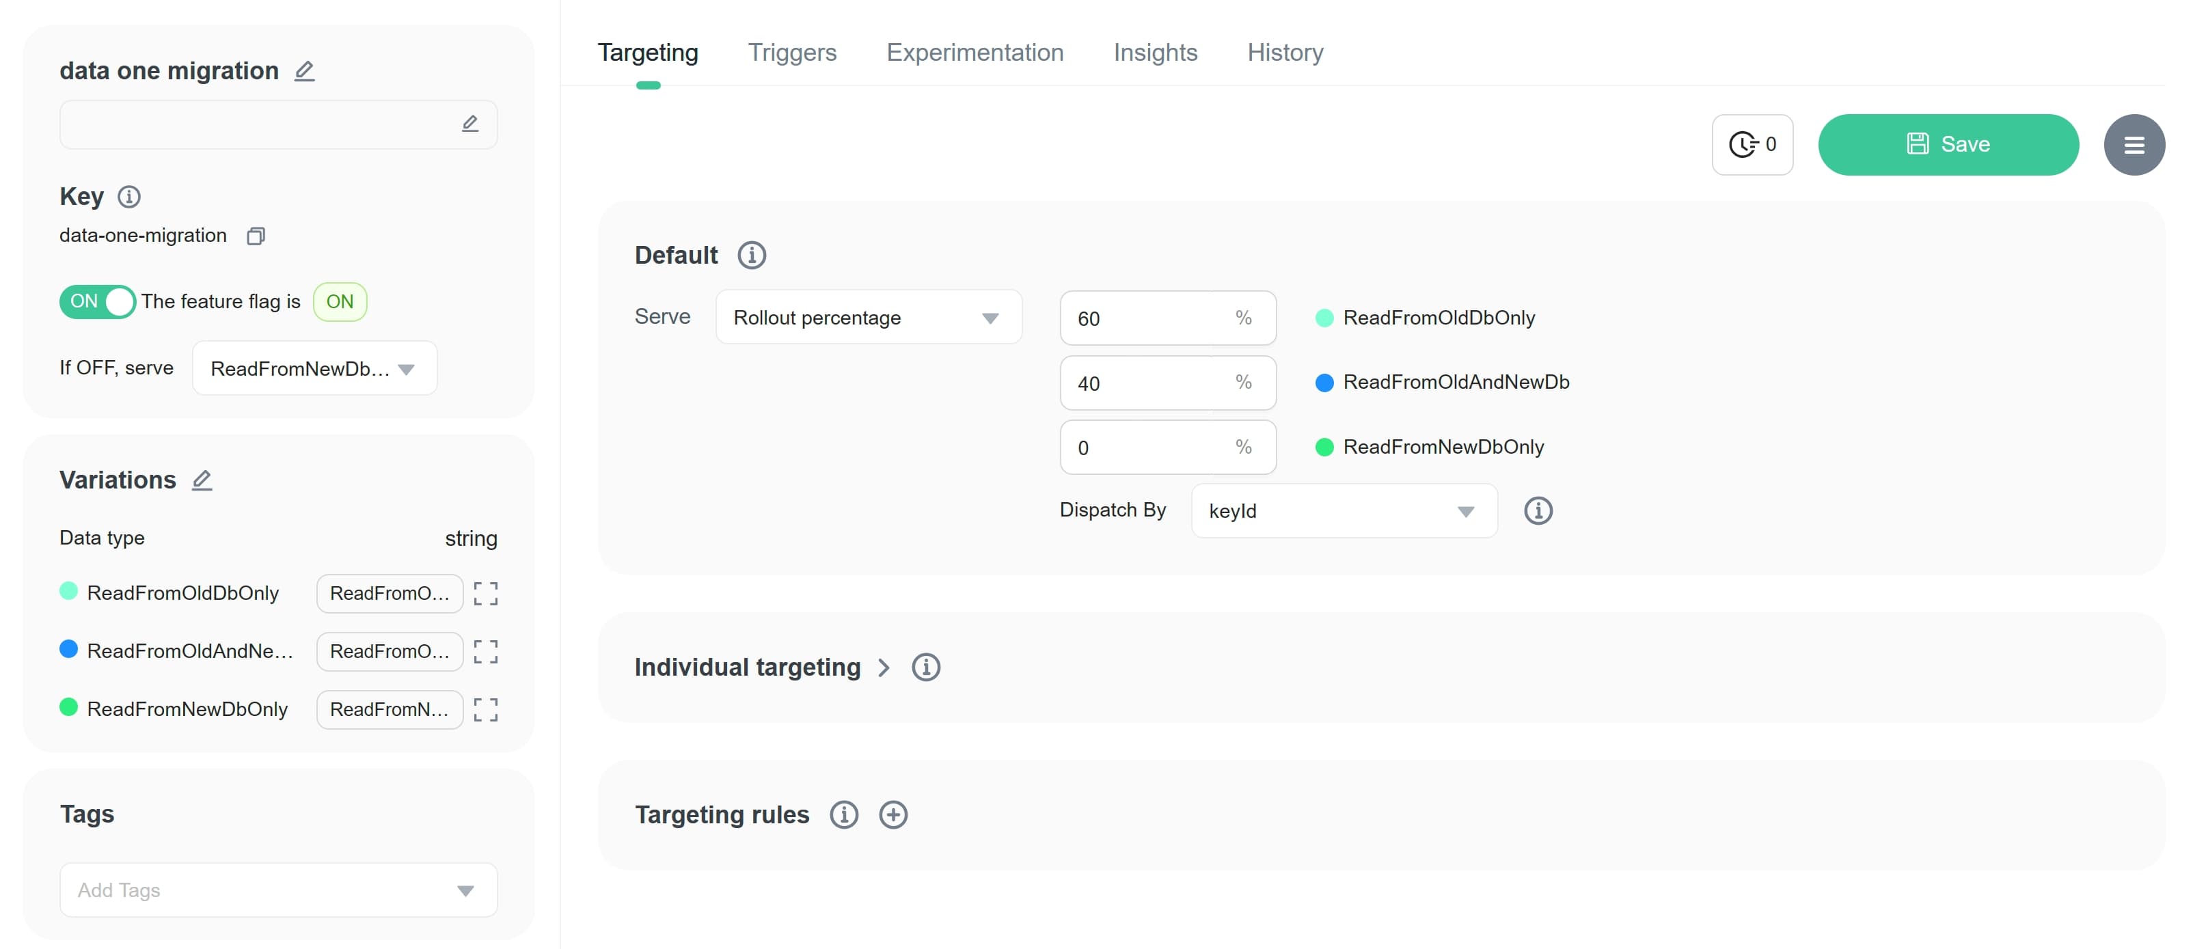Expand ReadFromOldDbOnly variation value fullscreen
Image resolution: width=2193 pixels, height=949 pixels.
click(485, 593)
